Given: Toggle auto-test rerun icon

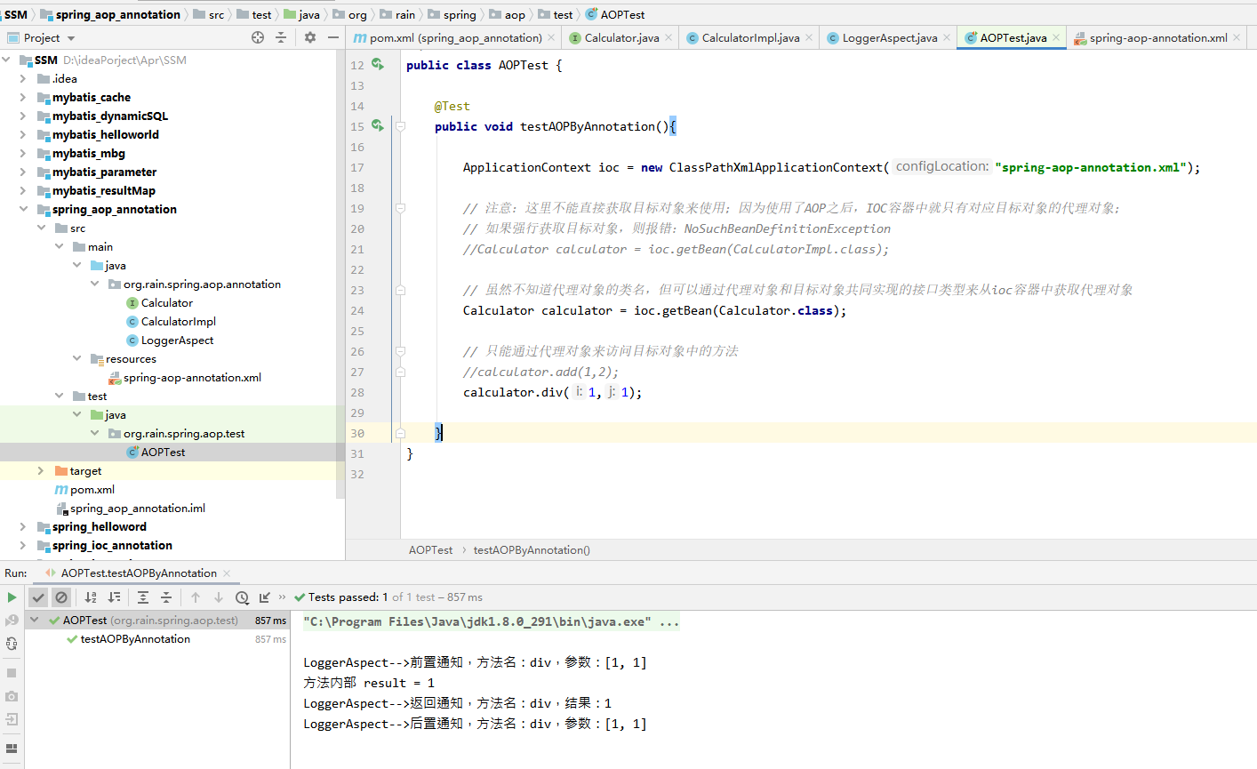Looking at the screenshot, I should [12, 644].
